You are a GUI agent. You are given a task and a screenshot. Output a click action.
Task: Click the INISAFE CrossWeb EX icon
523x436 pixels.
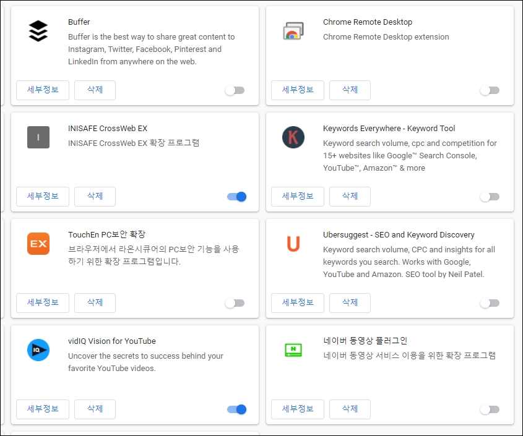(x=38, y=137)
